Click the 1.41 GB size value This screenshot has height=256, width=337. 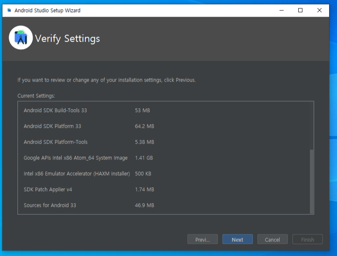click(x=144, y=158)
